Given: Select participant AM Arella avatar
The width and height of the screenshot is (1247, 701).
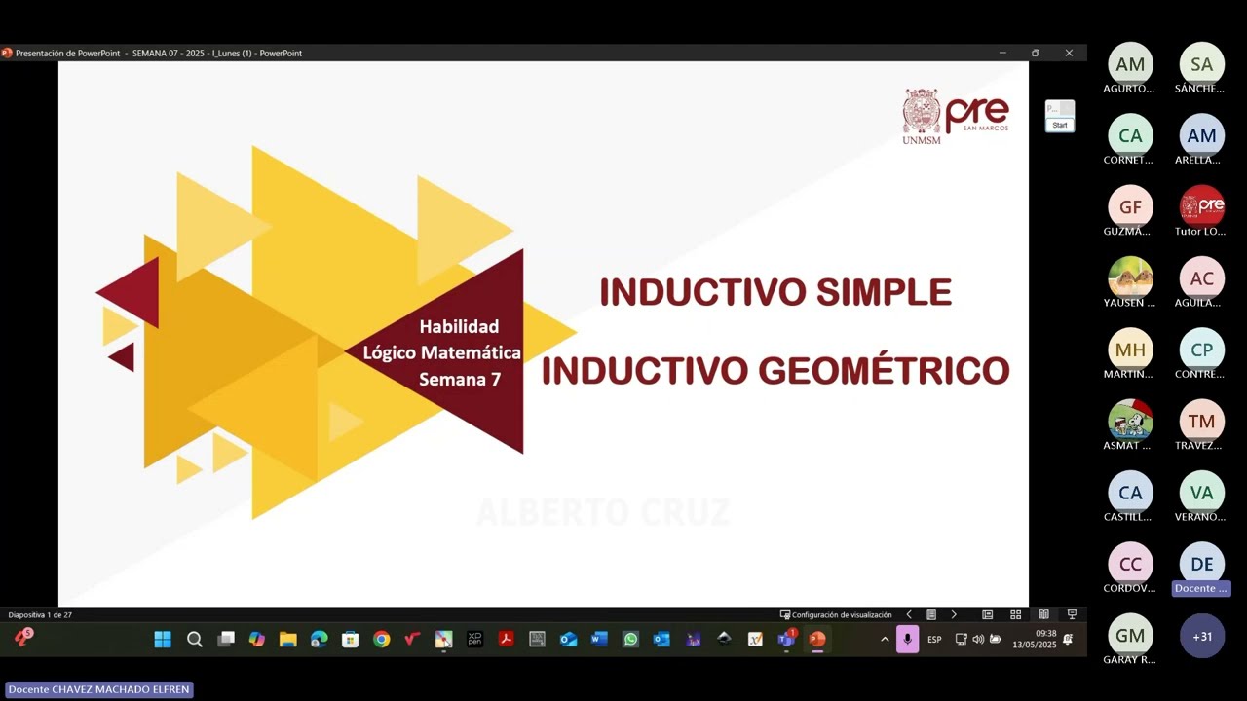Looking at the screenshot, I should pos(1201,136).
